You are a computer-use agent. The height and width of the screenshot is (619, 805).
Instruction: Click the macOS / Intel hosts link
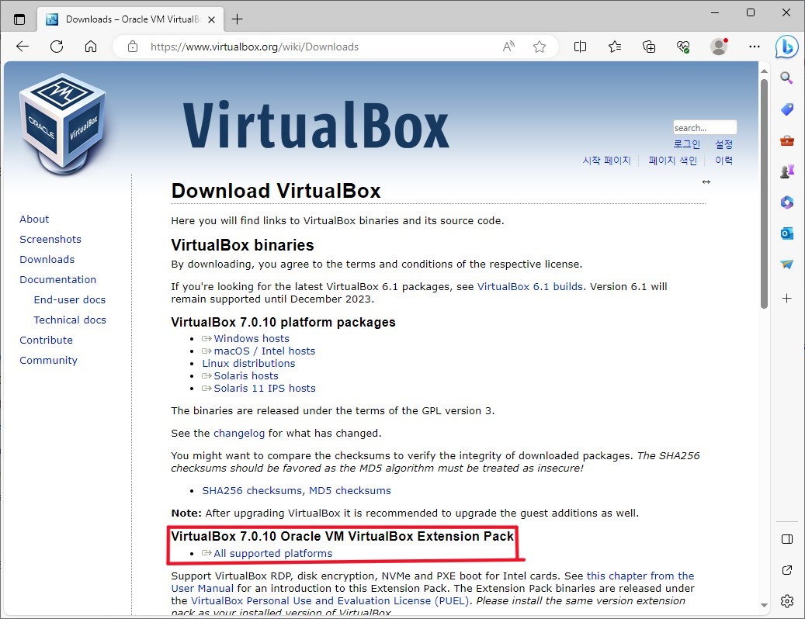[265, 351]
